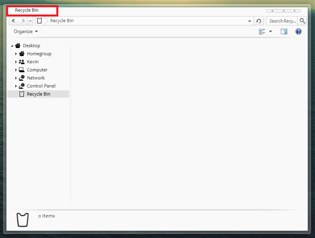Expand the Network node
The image size is (315, 238).
click(16, 78)
